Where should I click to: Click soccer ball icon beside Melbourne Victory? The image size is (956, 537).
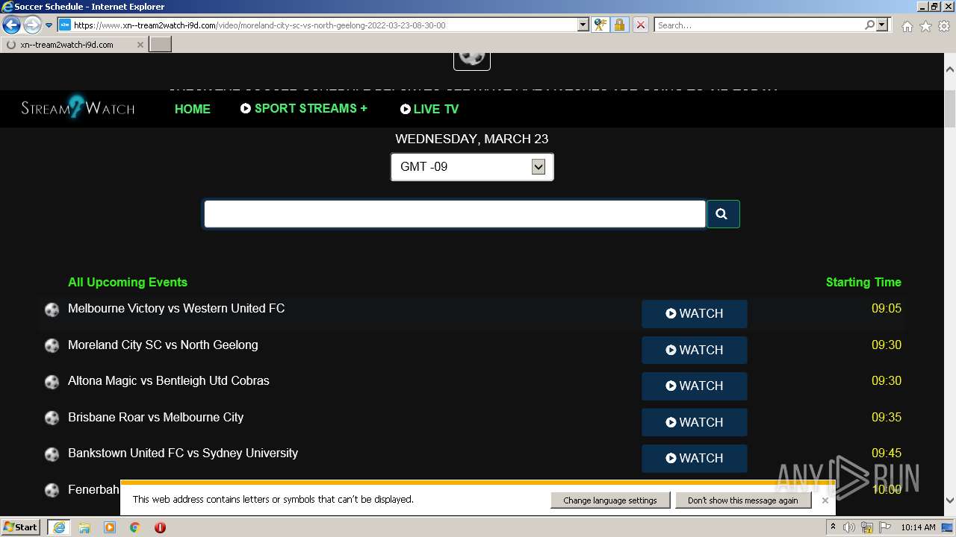(52, 310)
